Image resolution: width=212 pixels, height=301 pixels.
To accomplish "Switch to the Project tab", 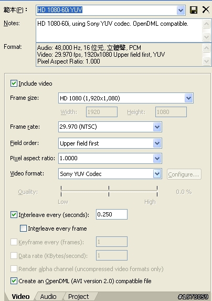I will (78, 296).
